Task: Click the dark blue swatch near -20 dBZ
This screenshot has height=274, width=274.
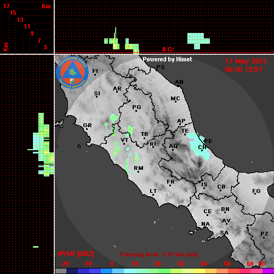Action: [x=72, y=271]
